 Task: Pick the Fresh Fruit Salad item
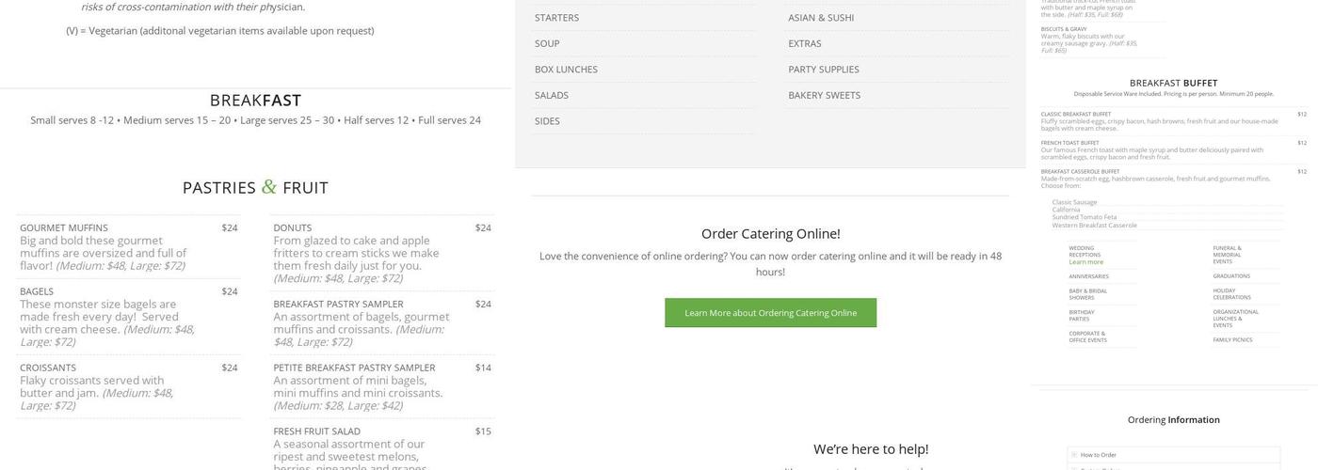(316, 431)
